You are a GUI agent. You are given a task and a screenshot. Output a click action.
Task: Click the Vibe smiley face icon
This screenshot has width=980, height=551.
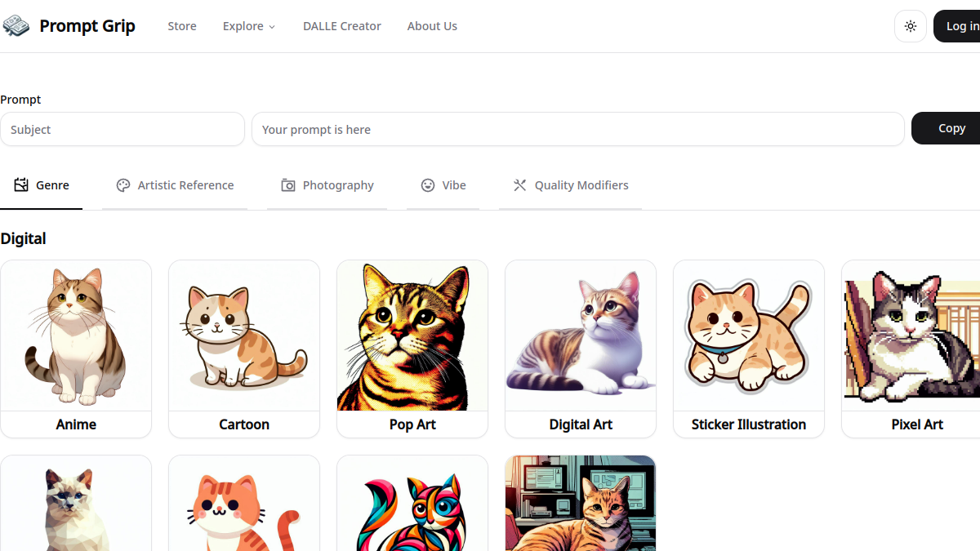tap(428, 185)
